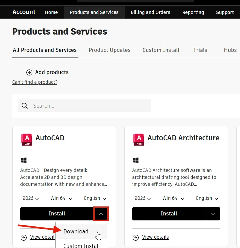
Task: Click the Add products arrow icon
Action: [29, 72]
